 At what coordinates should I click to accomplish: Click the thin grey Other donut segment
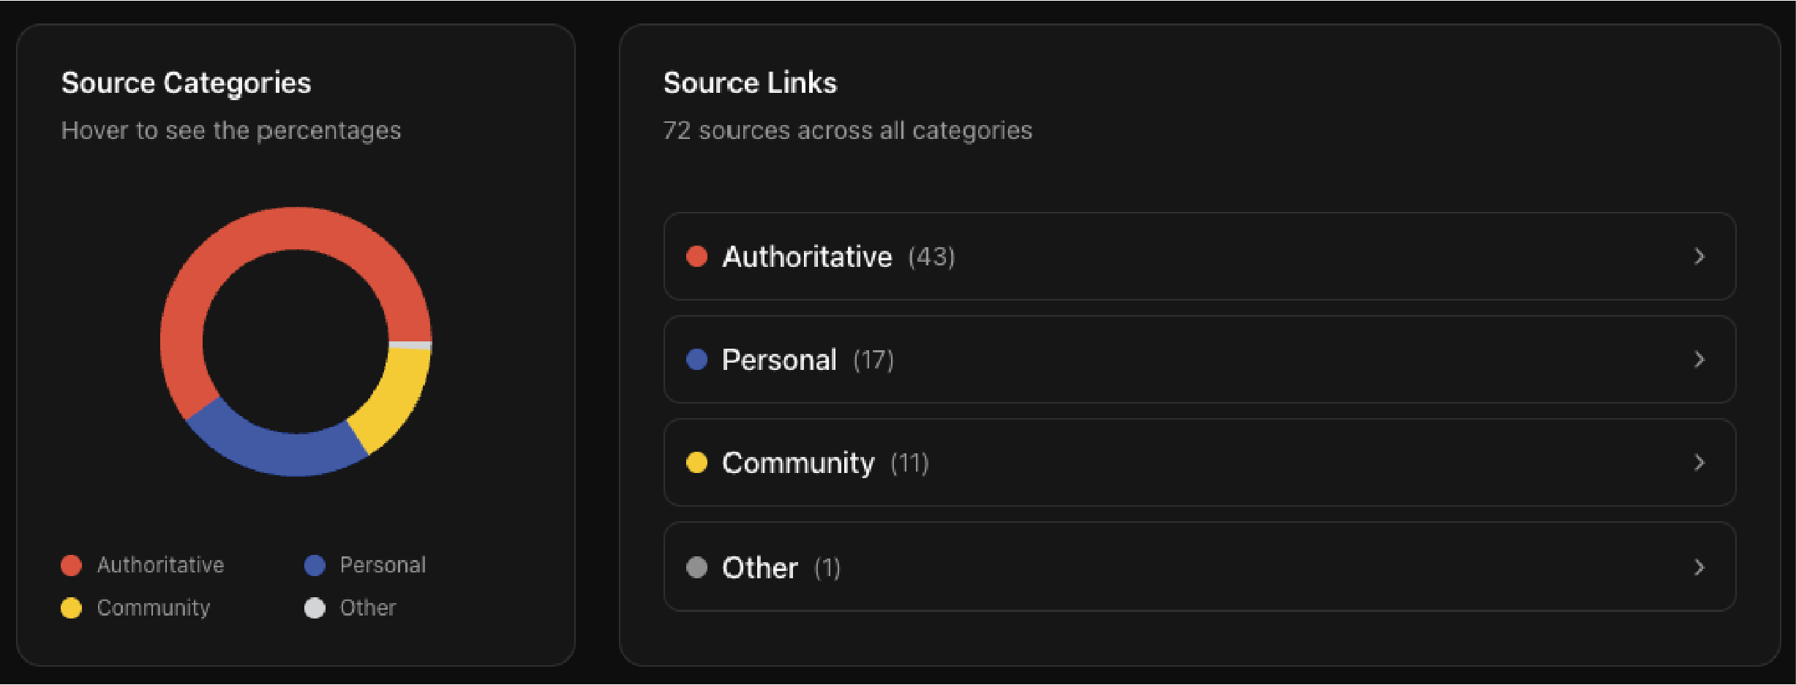(410, 345)
